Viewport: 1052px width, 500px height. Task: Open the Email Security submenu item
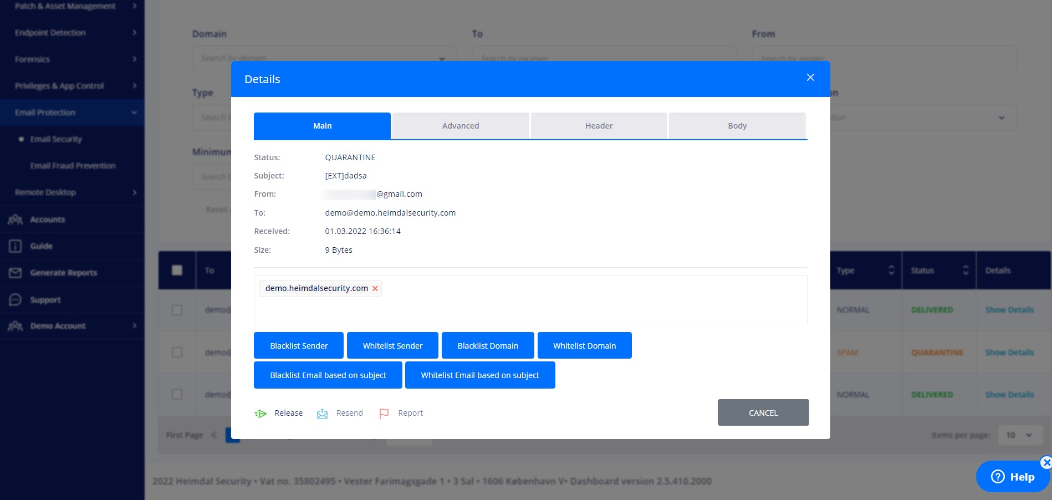click(x=56, y=139)
